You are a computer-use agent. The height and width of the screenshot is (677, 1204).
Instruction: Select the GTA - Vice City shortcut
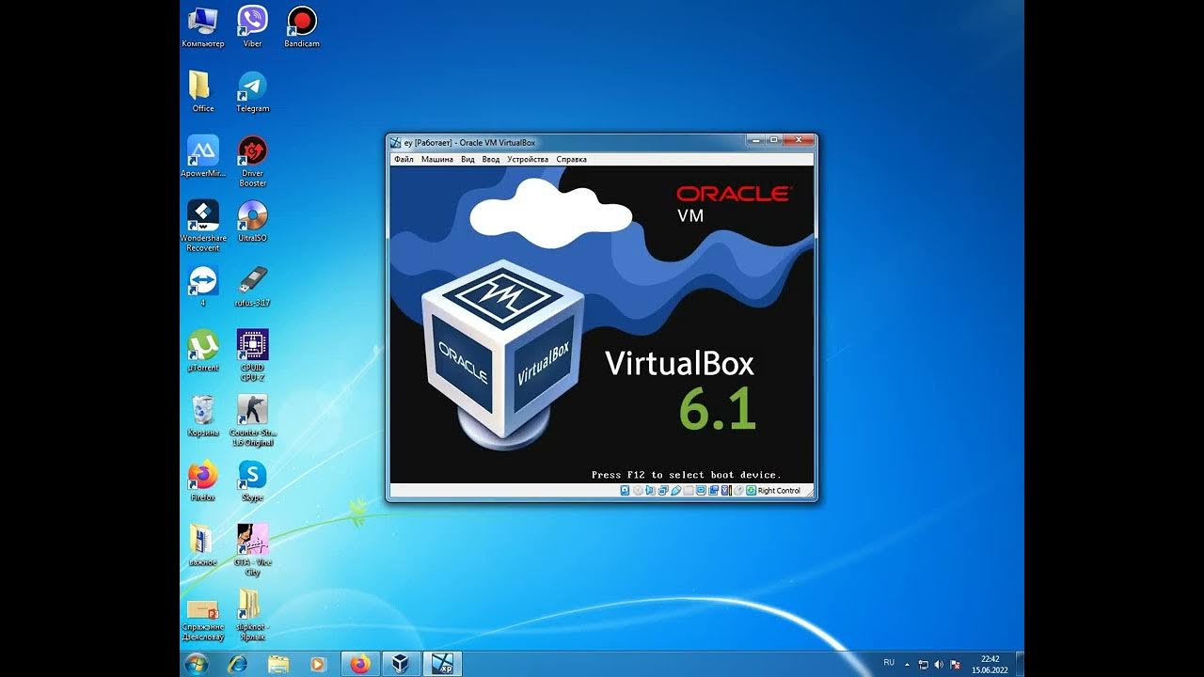pos(252,550)
